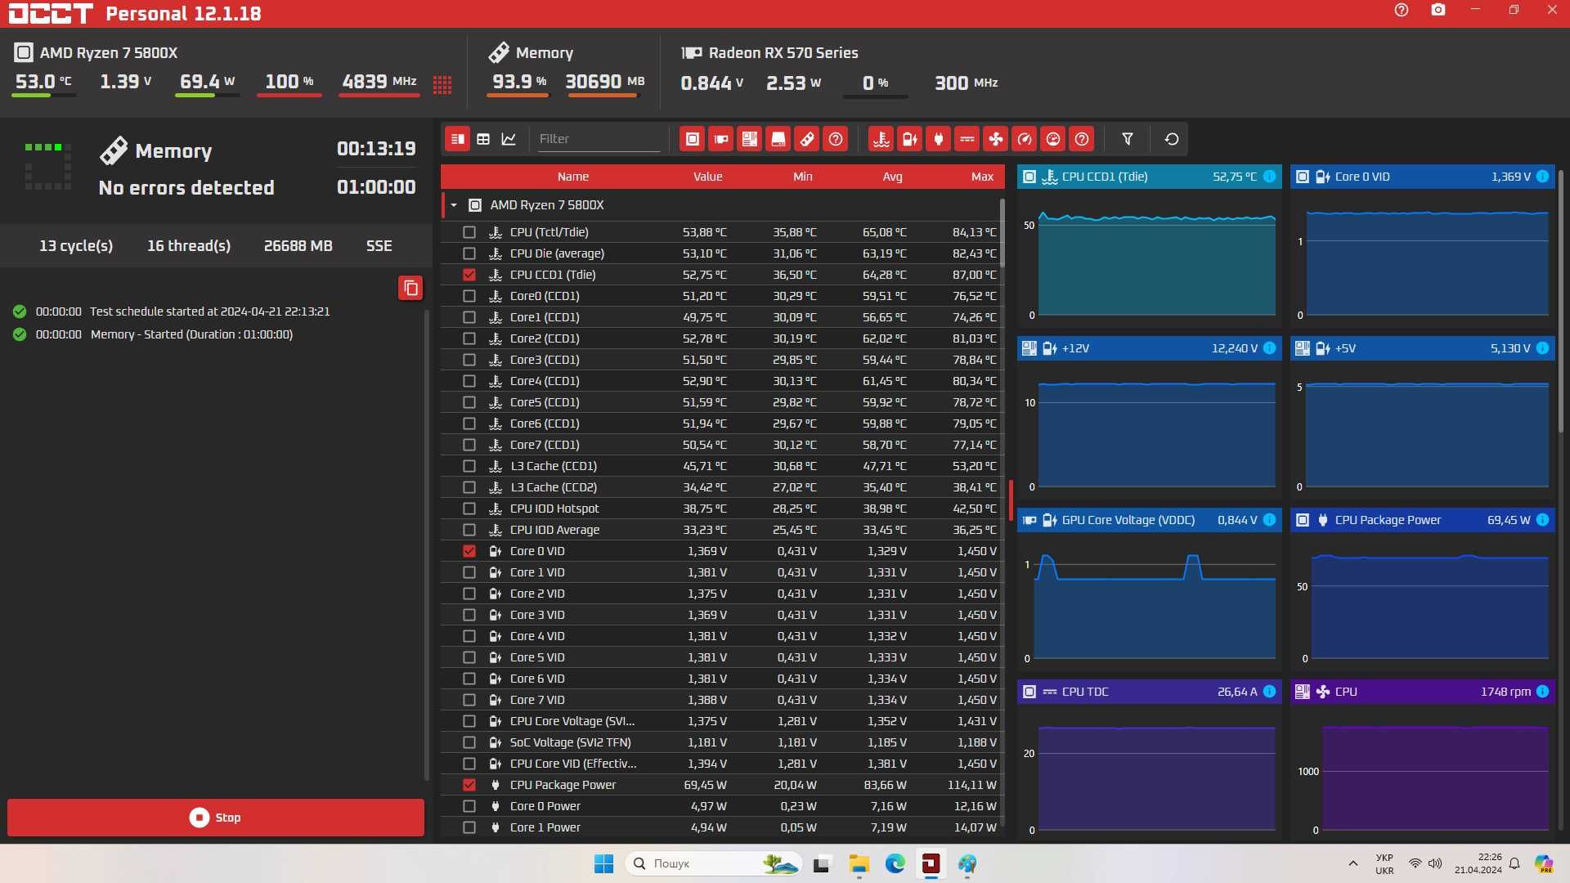Check the Core 1 Power checkbox
The height and width of the screenshot is (883, 1570).
click(x=469, y=827)
